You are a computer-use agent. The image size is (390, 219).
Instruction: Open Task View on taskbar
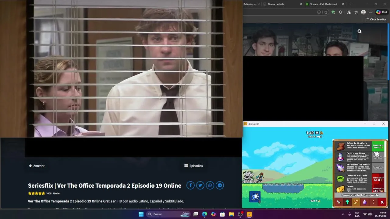[x=196, y=214]
